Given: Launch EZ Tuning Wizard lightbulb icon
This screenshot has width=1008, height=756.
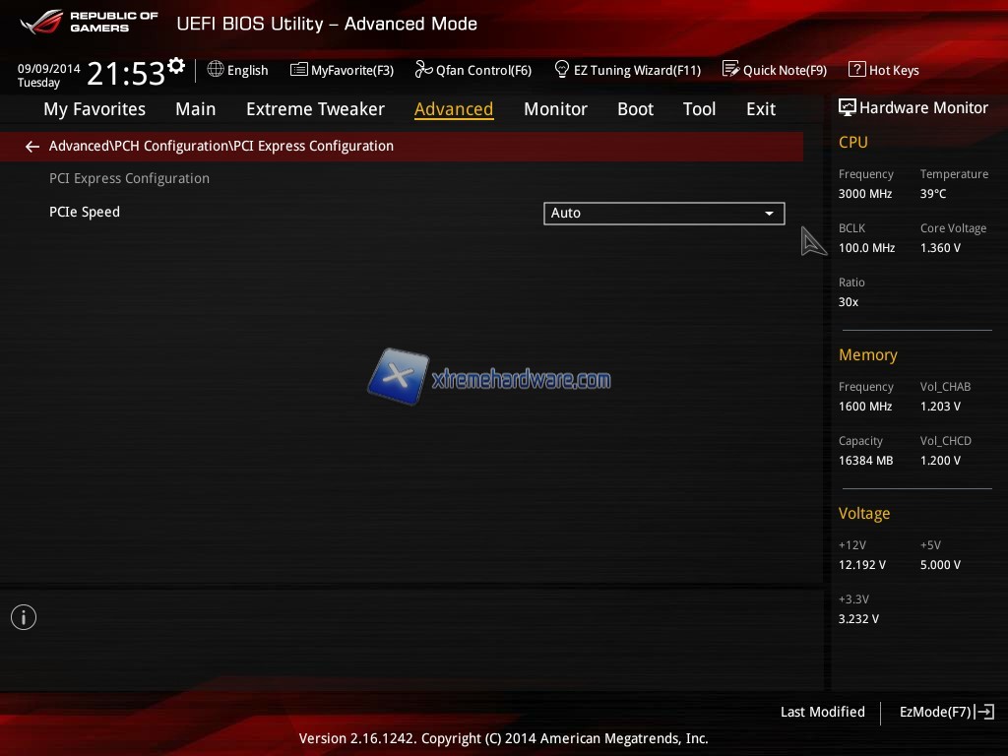Looking at the screenshot, I should (x=562, y=70).
